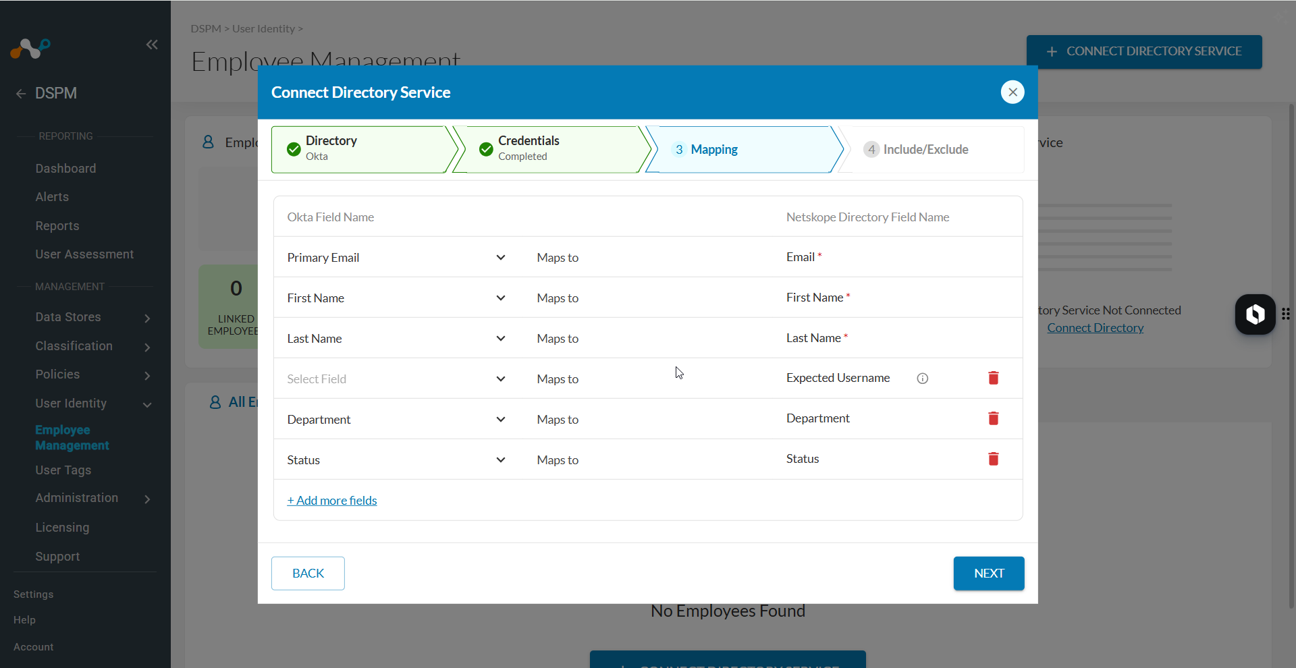
Task: Click the "Expected Username" field label
Action: [x=838, y=378]
